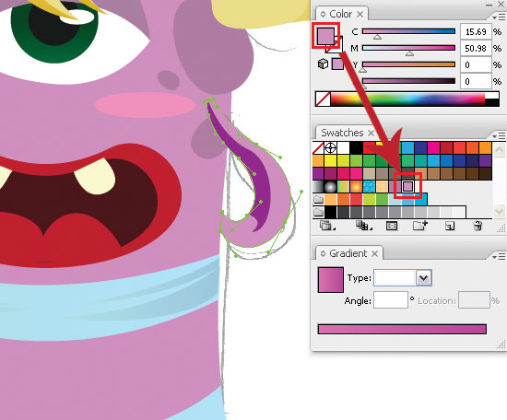507x420 pixels.
Task: Select the yellow swatch in second row
Action: coord(330,160)
